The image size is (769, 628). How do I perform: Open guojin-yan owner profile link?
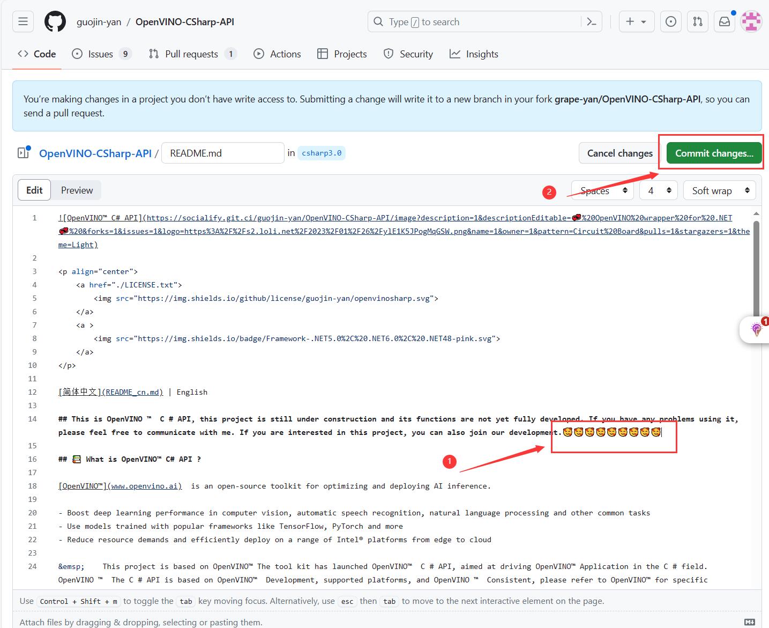[x=99, y=22]
